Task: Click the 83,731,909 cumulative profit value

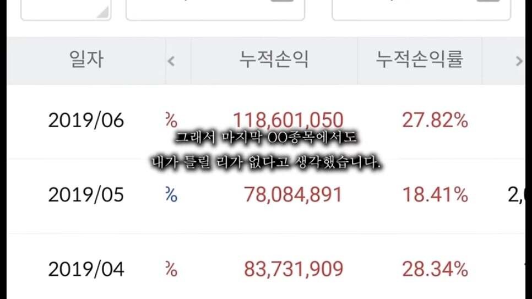Action: pos(294,269)
